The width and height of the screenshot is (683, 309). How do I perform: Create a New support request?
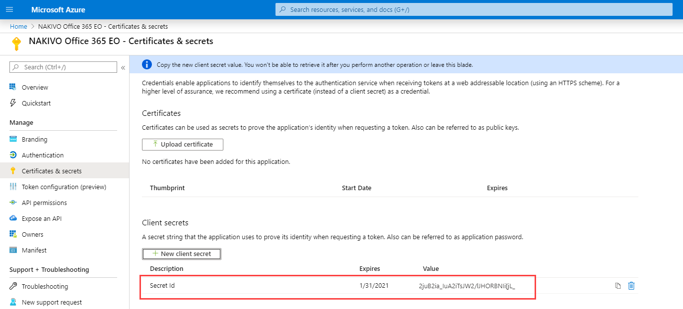click(52, 302)
